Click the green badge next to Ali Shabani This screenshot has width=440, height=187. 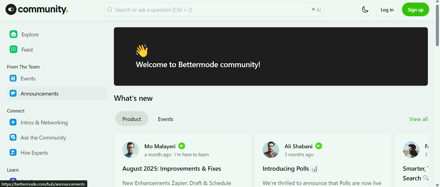[319, 146]
